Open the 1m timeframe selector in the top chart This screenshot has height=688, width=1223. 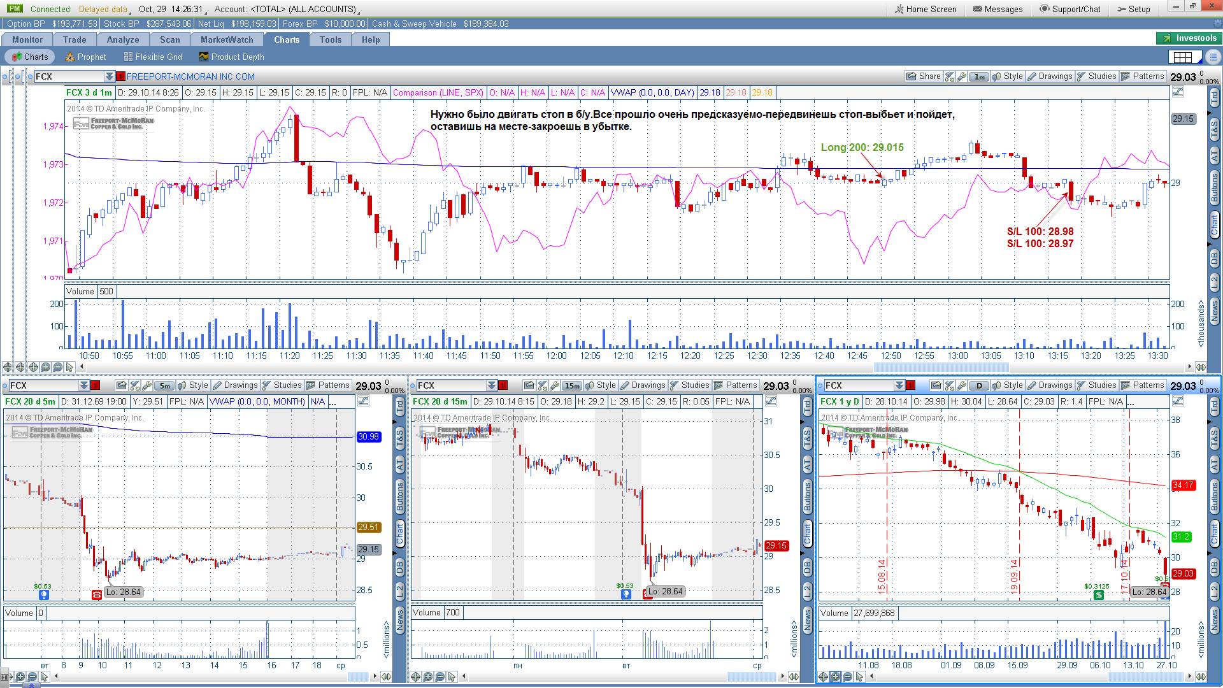tap(979, 76)
